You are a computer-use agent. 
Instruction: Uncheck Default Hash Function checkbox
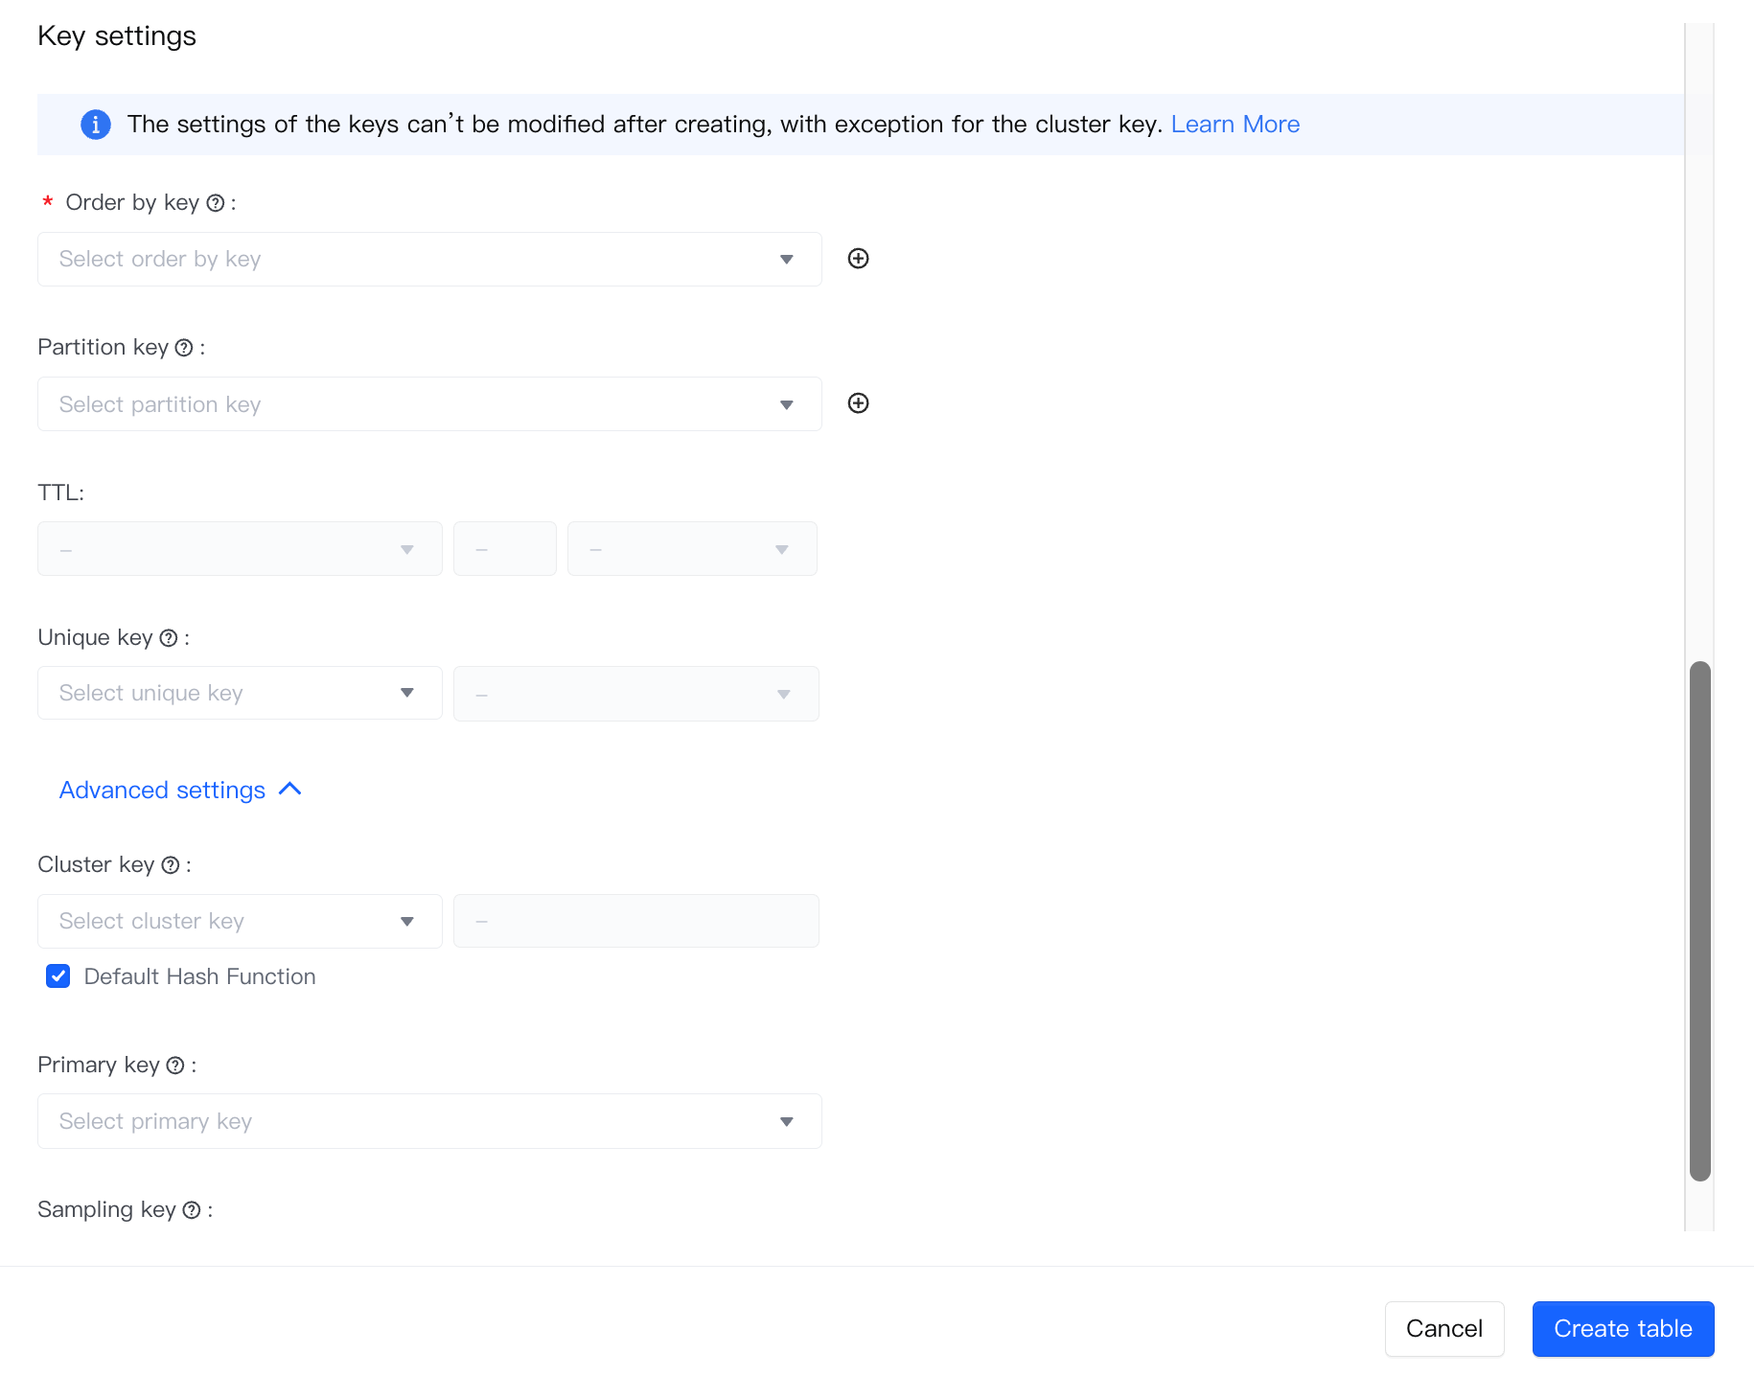click(x=58, y=976)
